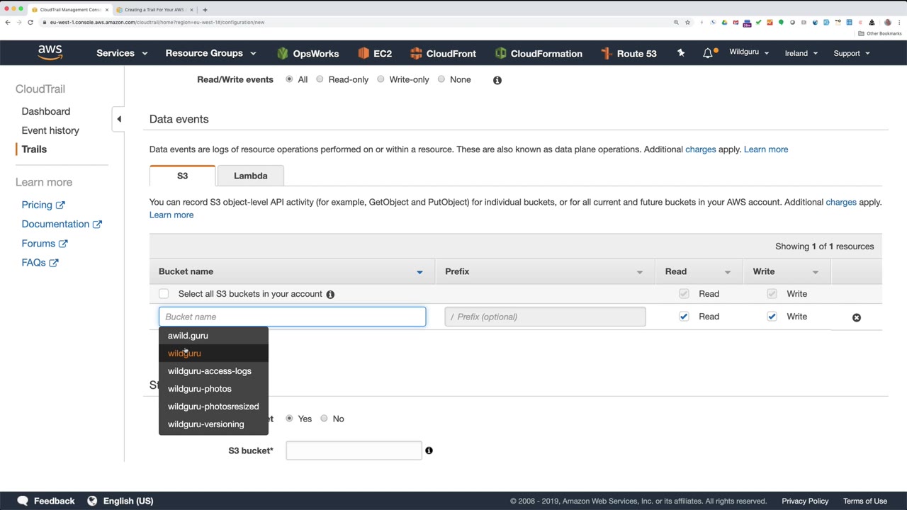
Task: Show info for Select all S3 buckets
Action: (x=330, y=294)
